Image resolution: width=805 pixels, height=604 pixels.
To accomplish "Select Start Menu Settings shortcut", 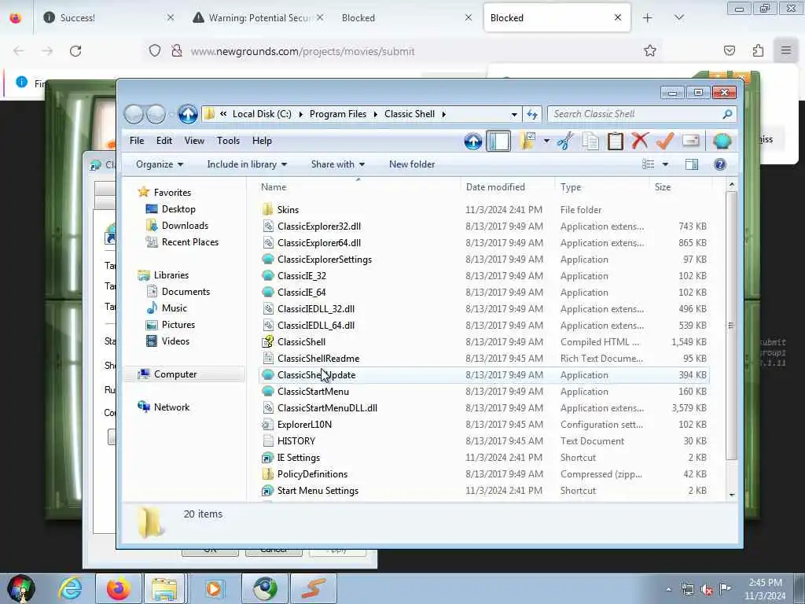I will pyautogui.click(x=318, y=491).
